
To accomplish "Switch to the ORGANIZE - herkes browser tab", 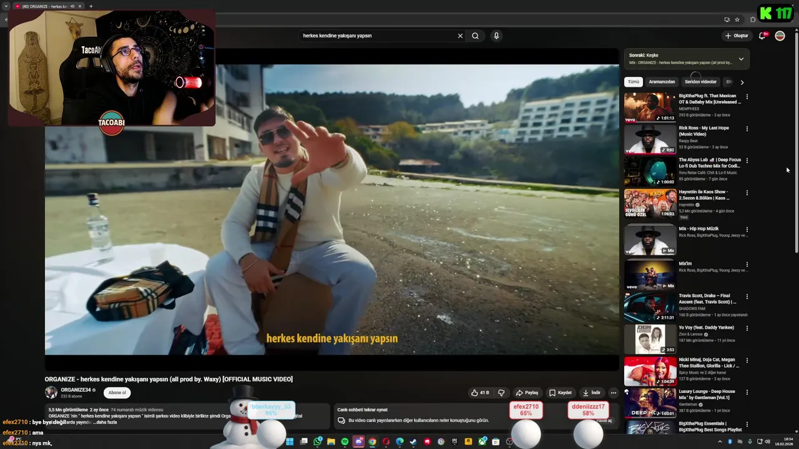I will coord(44,6).
